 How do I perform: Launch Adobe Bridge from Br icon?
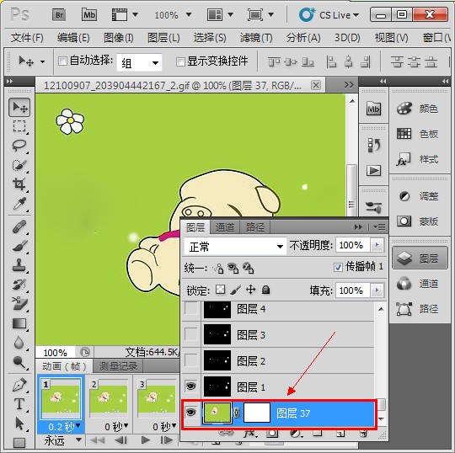[x=59, y=15]
